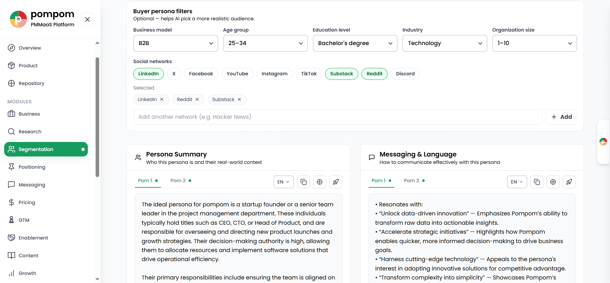Open the Research module
This screenshot has height=283, width=610.
(46, 132)
